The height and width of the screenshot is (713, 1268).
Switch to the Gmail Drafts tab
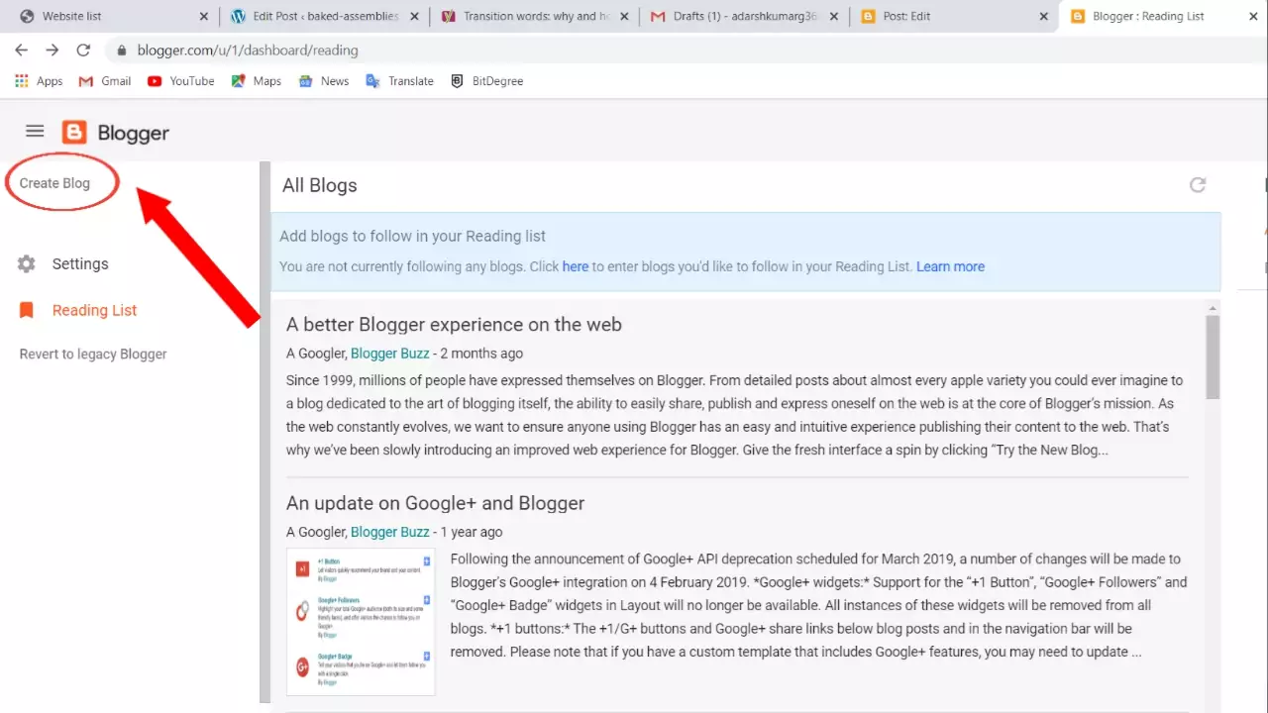[745, 16]
